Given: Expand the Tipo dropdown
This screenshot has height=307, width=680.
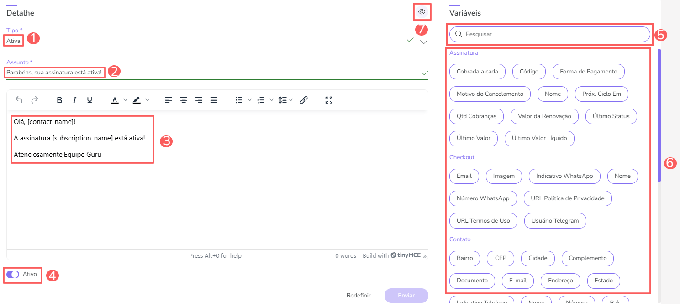Looking at the screenshot, I should [424, 42].
